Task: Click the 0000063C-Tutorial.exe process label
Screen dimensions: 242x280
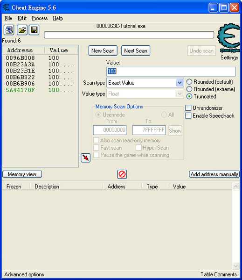Action: [121, 26]
